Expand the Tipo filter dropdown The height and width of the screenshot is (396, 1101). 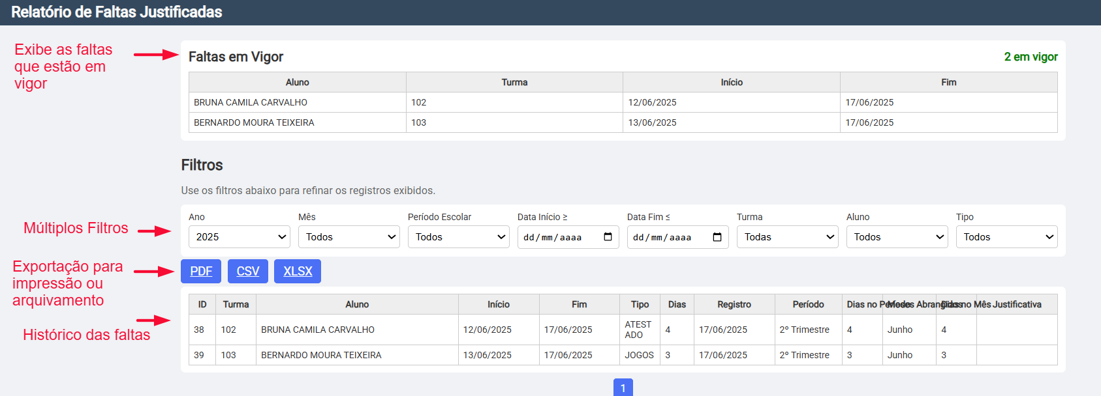pyautogui.click(x=1006, y=237)
